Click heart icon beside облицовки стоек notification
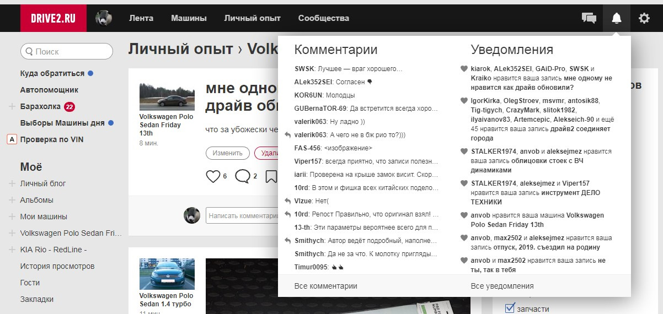 pyautogui.click(x=464, y=151)
